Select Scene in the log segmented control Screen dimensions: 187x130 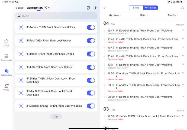click(136, 8)
